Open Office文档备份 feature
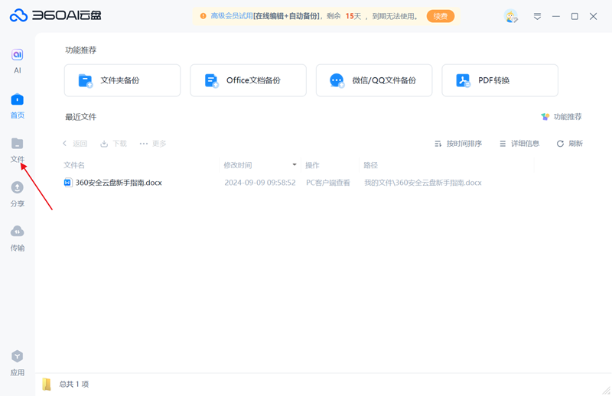The width and height of the screenshot is (612, 396). [248, 80]
